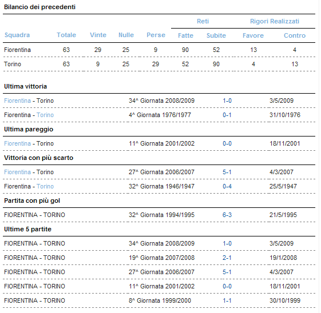Open Torino link in the 1946/1947 row
Image resolution: width=321 pixels, height=313 pixels.
coord(45,187)
